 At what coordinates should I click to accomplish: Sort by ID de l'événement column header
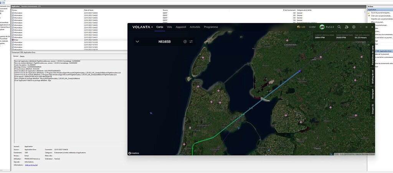click(289, 10)
